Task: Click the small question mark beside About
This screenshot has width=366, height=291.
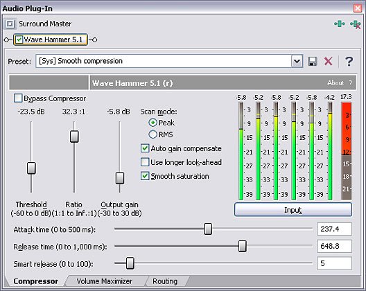Action: [x=351, y=83]
